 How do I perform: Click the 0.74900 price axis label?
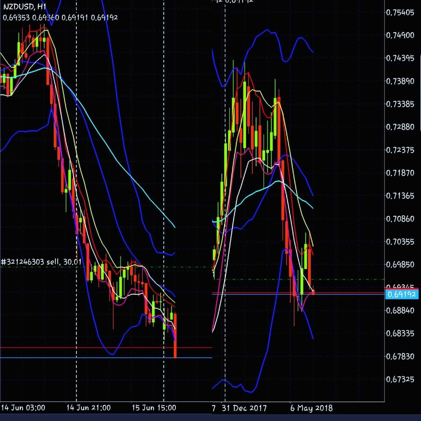pyautogui.click(x=400, y=35)
